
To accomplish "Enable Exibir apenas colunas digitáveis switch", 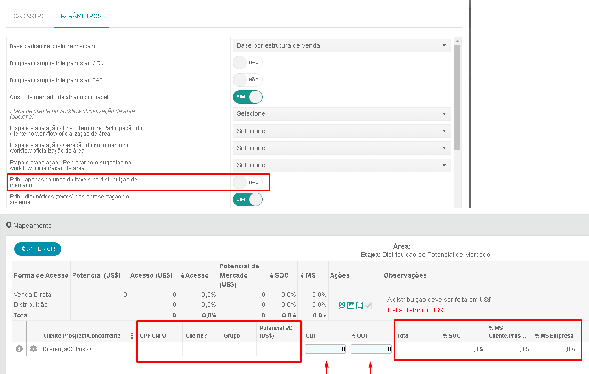I will click(x=247, y=182).
